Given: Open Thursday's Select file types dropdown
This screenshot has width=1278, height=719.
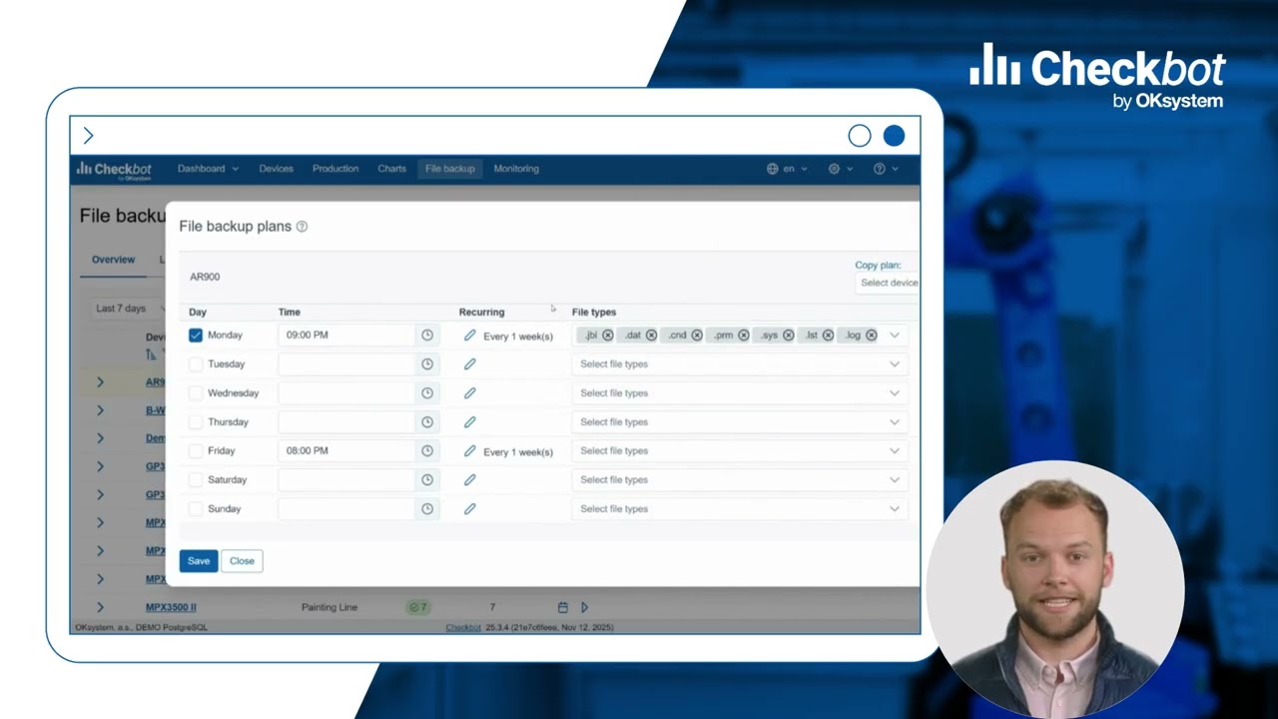Looking at the screenshot, I should click(x=740, y=422).
